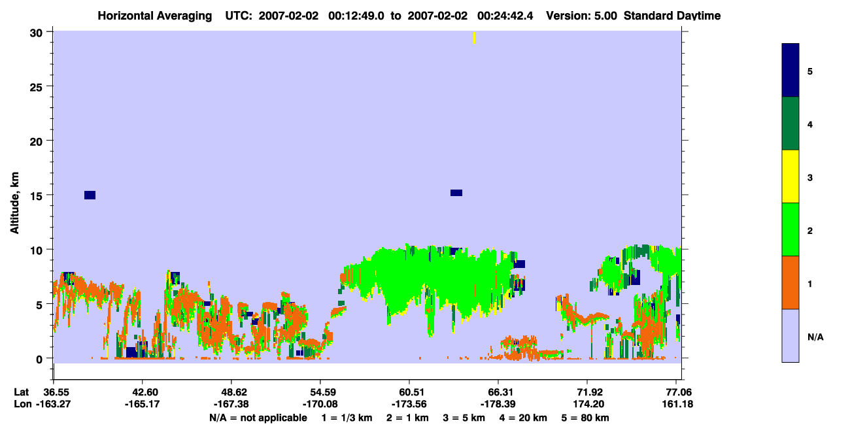Click the right blue marker near 15 km altitude
The width and height of the screenshot is (850, 436).
(x=456, y=193)
